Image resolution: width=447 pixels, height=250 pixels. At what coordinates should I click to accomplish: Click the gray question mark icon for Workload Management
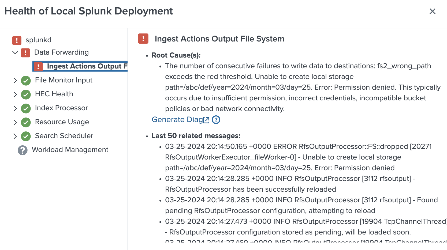(x=23, y=150)
